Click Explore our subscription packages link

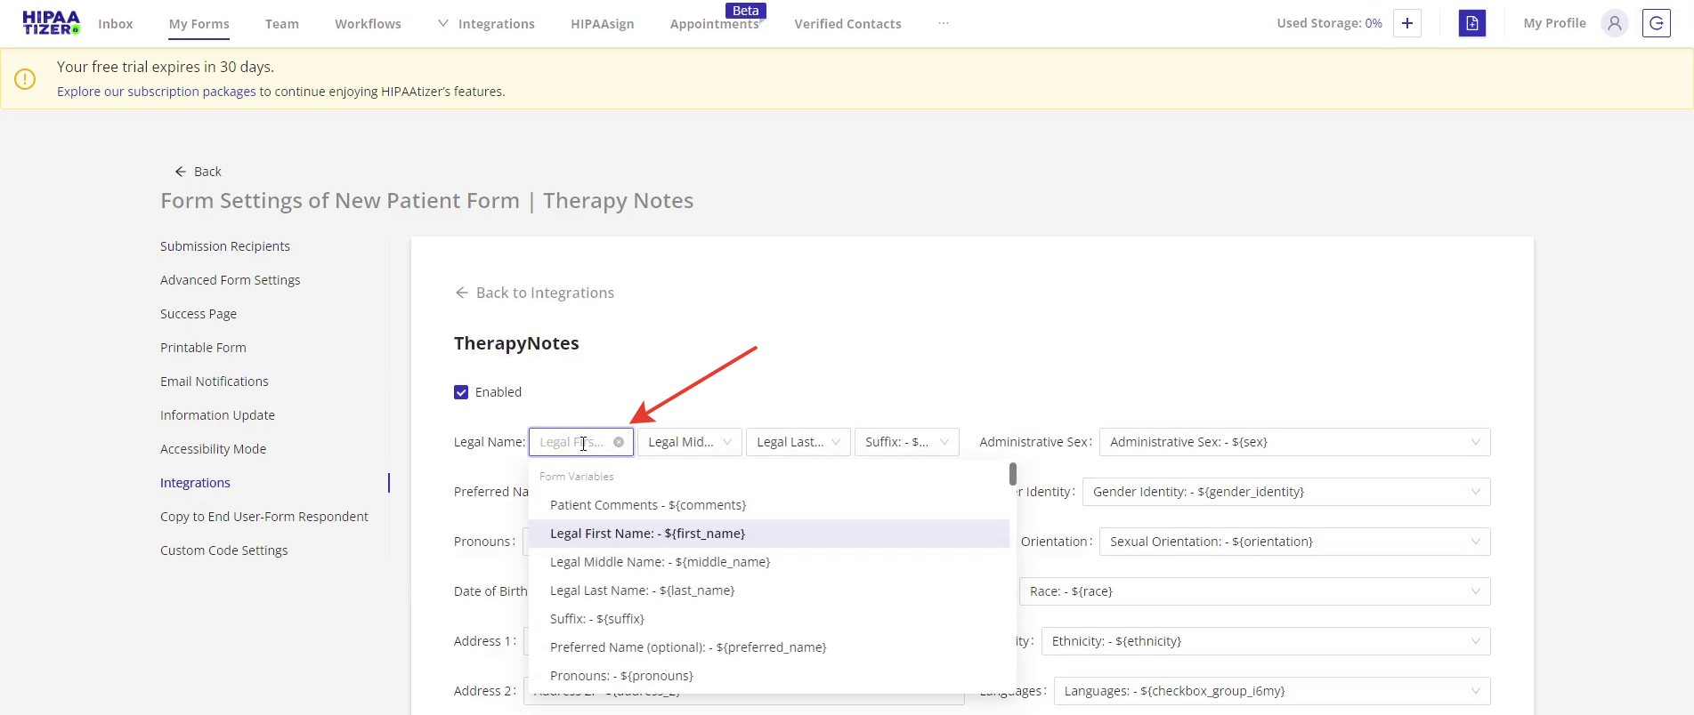(157, 92)
